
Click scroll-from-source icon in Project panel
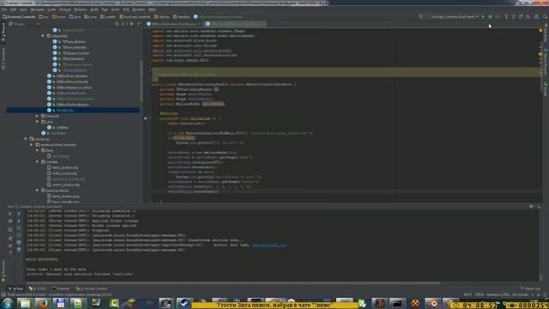click(x=117, y=24)
